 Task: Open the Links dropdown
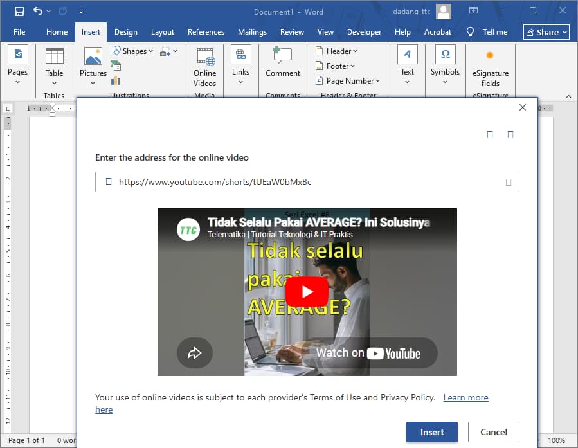(240, 65)
